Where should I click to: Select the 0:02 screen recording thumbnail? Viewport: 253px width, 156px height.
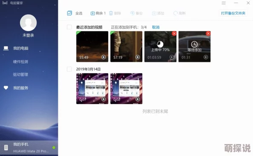126,89
